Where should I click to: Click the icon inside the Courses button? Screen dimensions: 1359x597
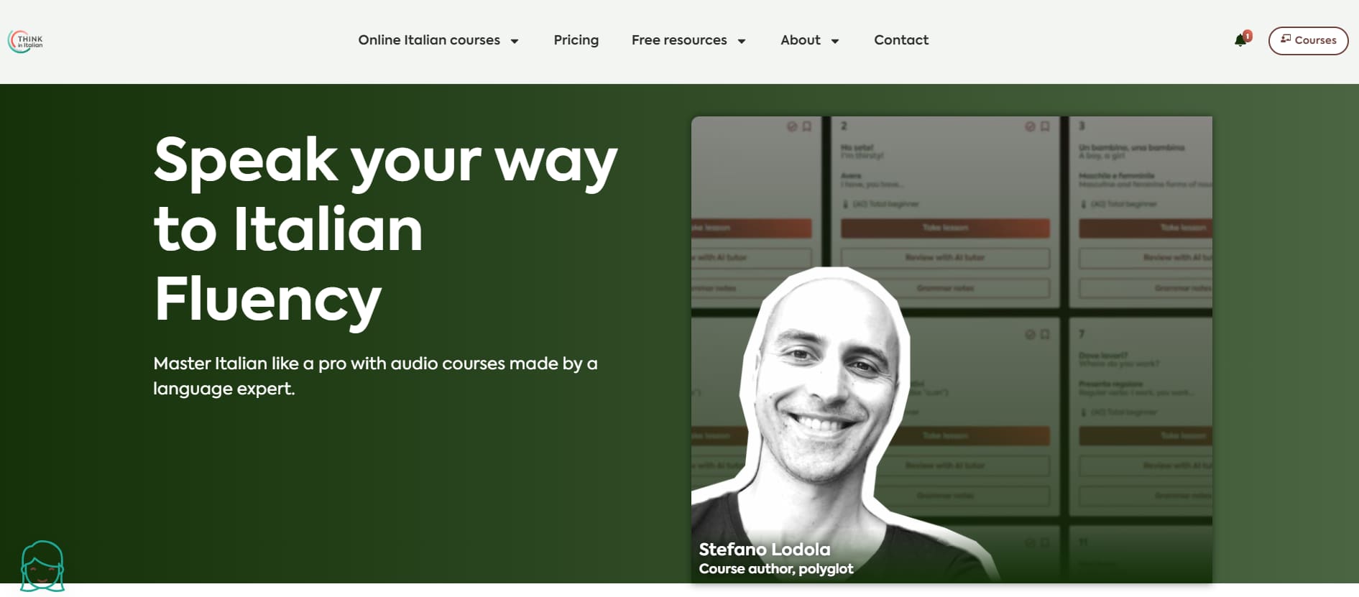[x=1286, y=39]
